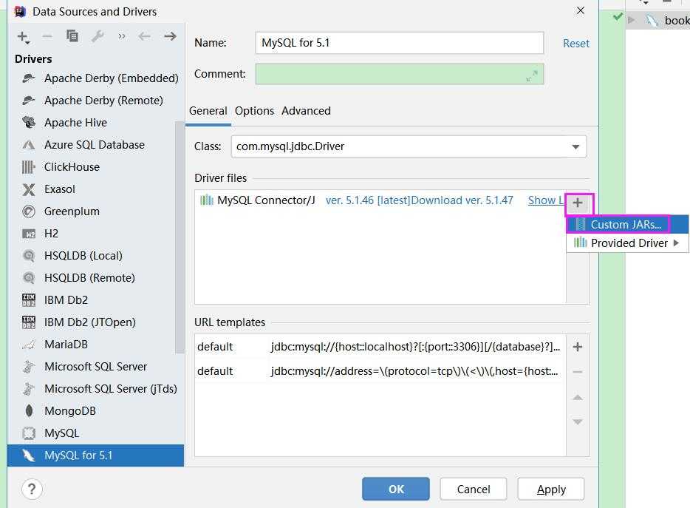Expand the more actions double-chevron icon
Image resolution: width=690 pixels, height=508 pixels.
[122, 36]
